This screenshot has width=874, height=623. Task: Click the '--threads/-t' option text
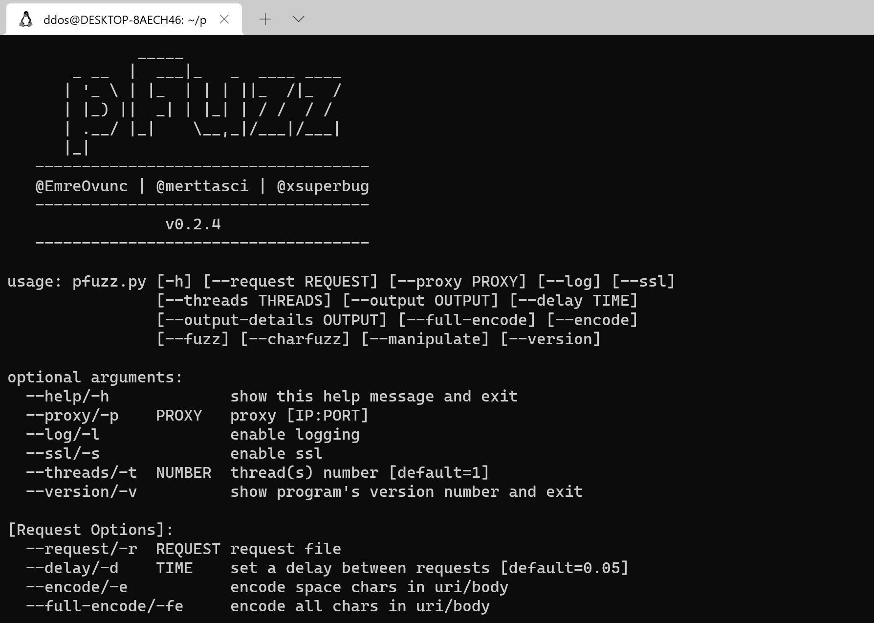(x=82, y=473)
